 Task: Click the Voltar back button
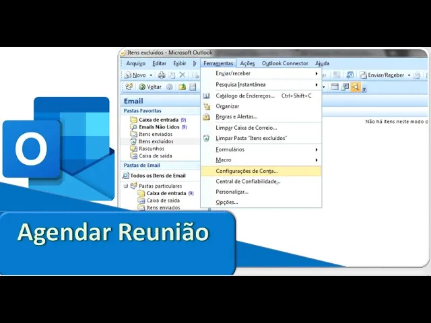[x=150, y=87]
